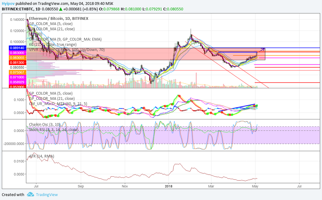The width and height of the screenshot is (322, 200).
Task: Click the 0.081300 red price label
Action: click(17, 63)
